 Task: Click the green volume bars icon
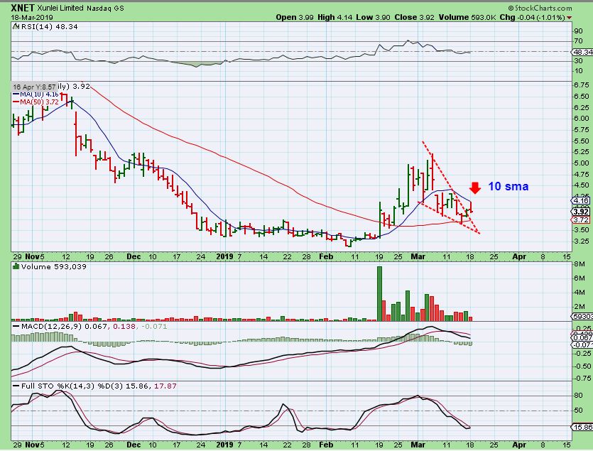pos(16,266)
